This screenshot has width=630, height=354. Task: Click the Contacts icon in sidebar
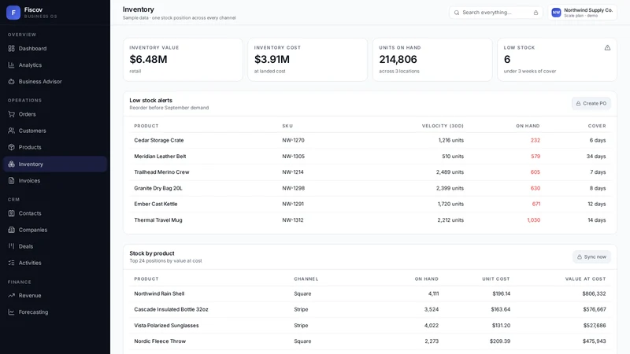point(11,213)
